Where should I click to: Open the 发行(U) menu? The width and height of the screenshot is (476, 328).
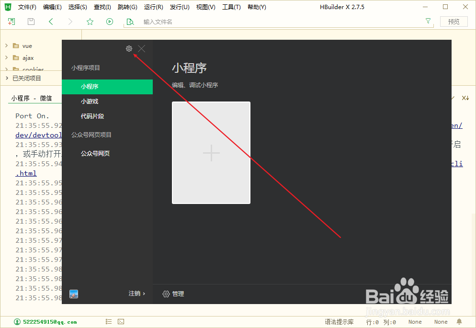(180, 7)
